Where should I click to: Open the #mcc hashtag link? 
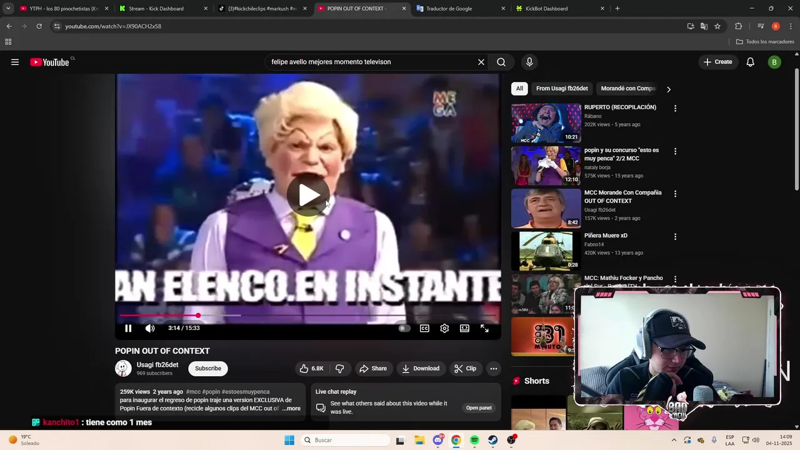tap(193, 392)
